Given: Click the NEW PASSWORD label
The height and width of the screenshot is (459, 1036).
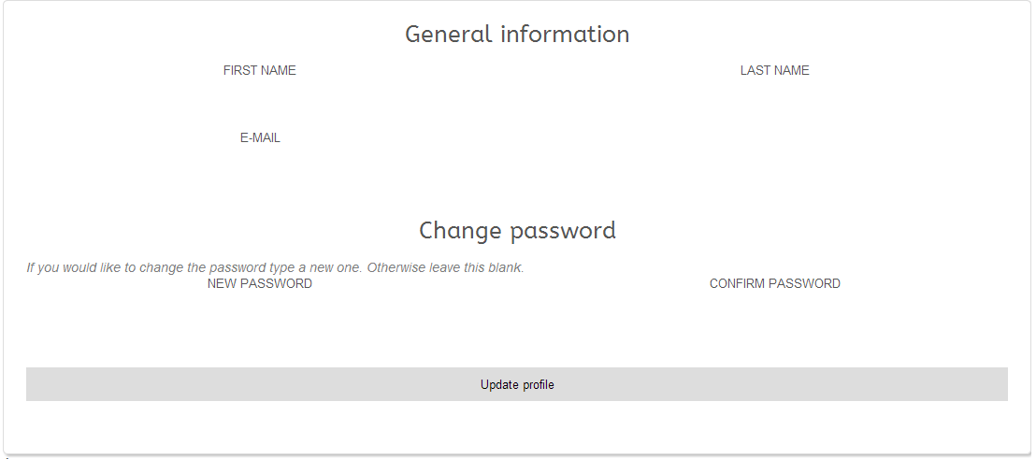Looking at the screenshot, I should point(260,284).
